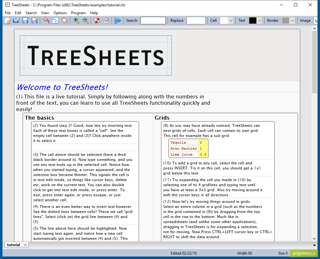320x259 pixels.
Task: Open the Border color dropdown arrow
Action: [292, 21]
